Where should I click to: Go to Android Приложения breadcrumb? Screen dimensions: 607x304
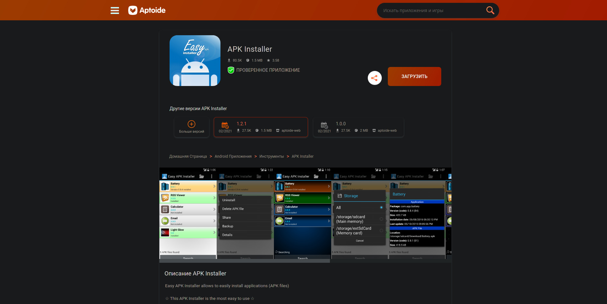click(233, 156)
